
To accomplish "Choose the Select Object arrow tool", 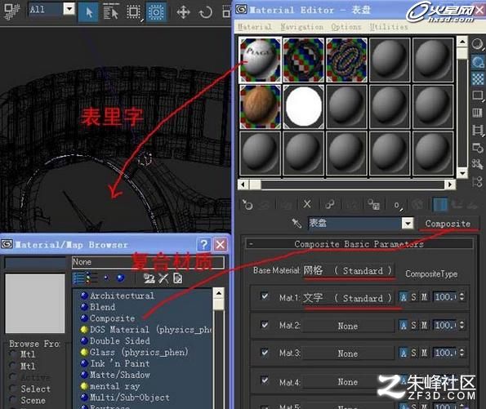I will (89, 12).
